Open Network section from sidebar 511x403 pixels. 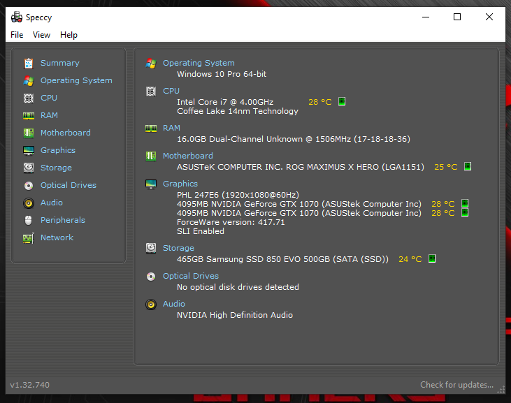(x=57, y=237)
